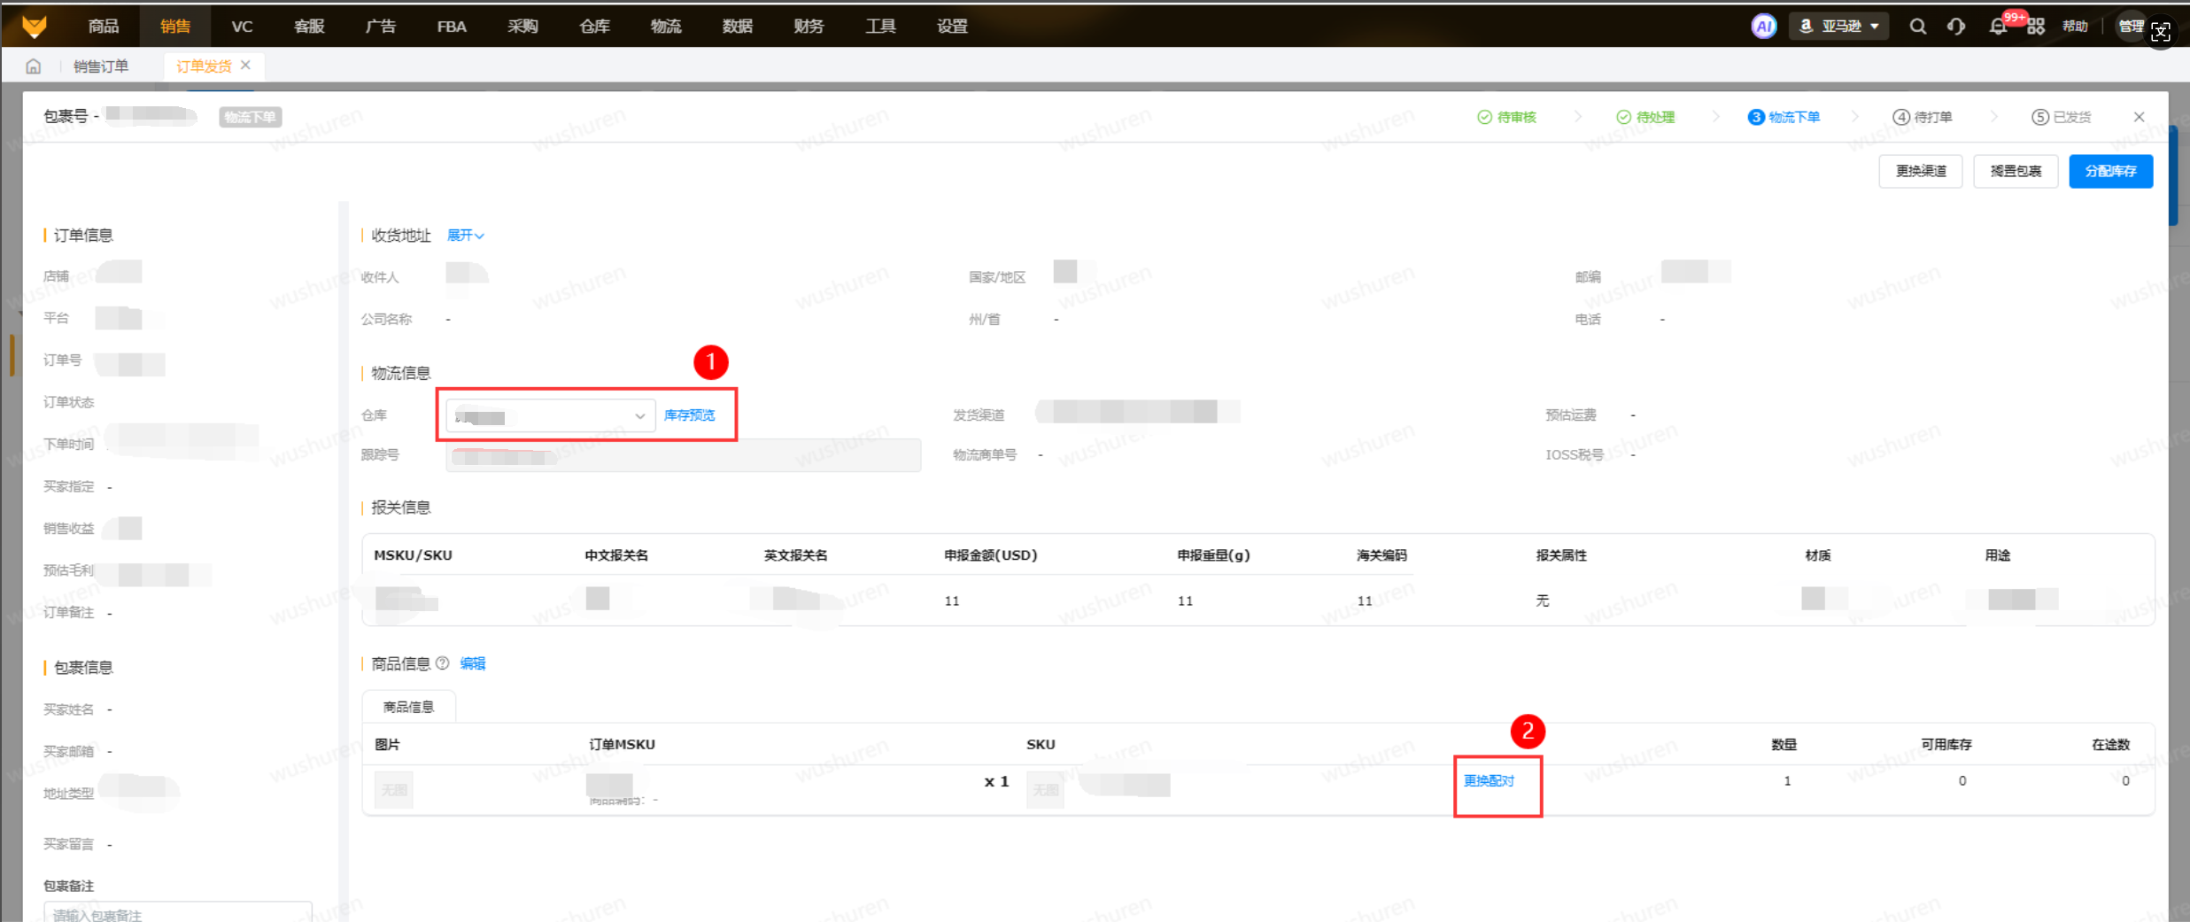Click the 待处理 step
2190x922 pixels.
pyautogui.click(x=1645, y=117)
